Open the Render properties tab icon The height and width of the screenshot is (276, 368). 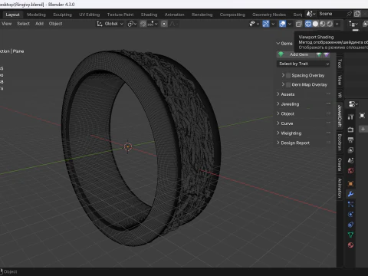pos(350,130)
